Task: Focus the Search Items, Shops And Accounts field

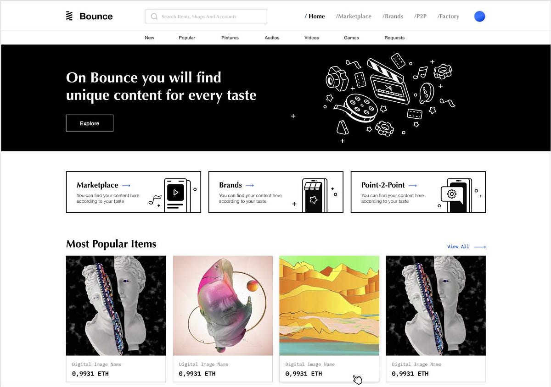Action: (x=206, y=17)
